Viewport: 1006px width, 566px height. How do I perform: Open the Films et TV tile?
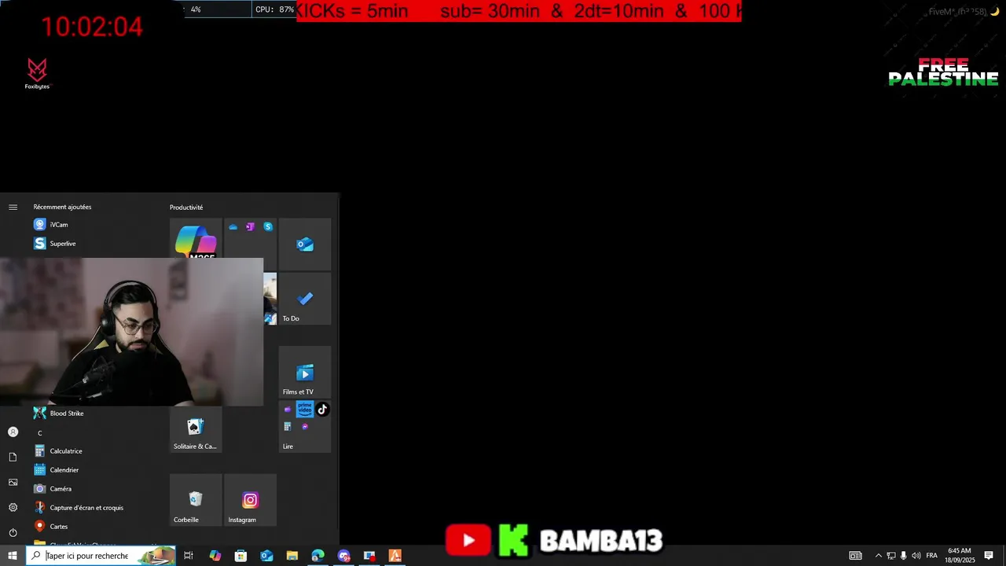pyautogui.click(x=305, y=372)
